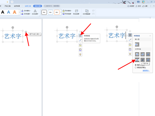
Task: Select the 随文字移动 radio button
Action: (136, 65)
